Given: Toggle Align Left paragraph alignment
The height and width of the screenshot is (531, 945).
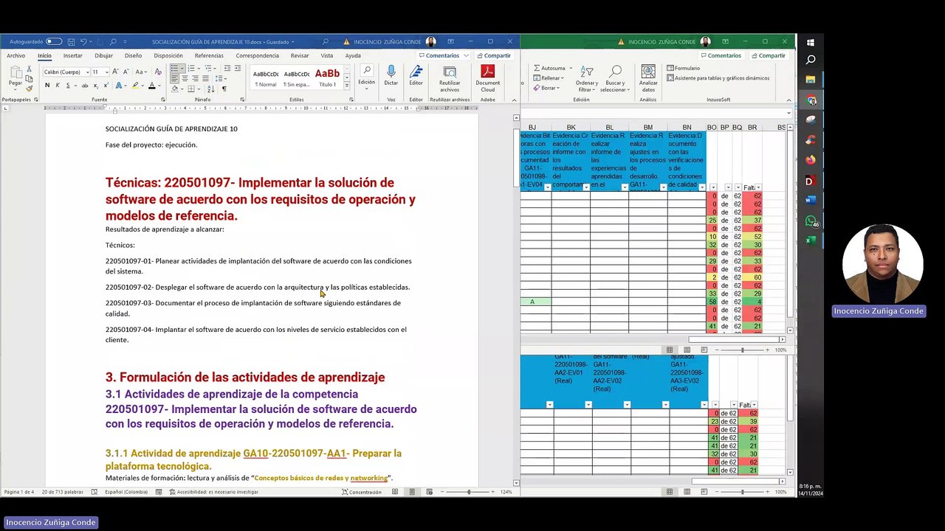Looking at the screenshot, I should pyautogui.click(x=175, y=78).
